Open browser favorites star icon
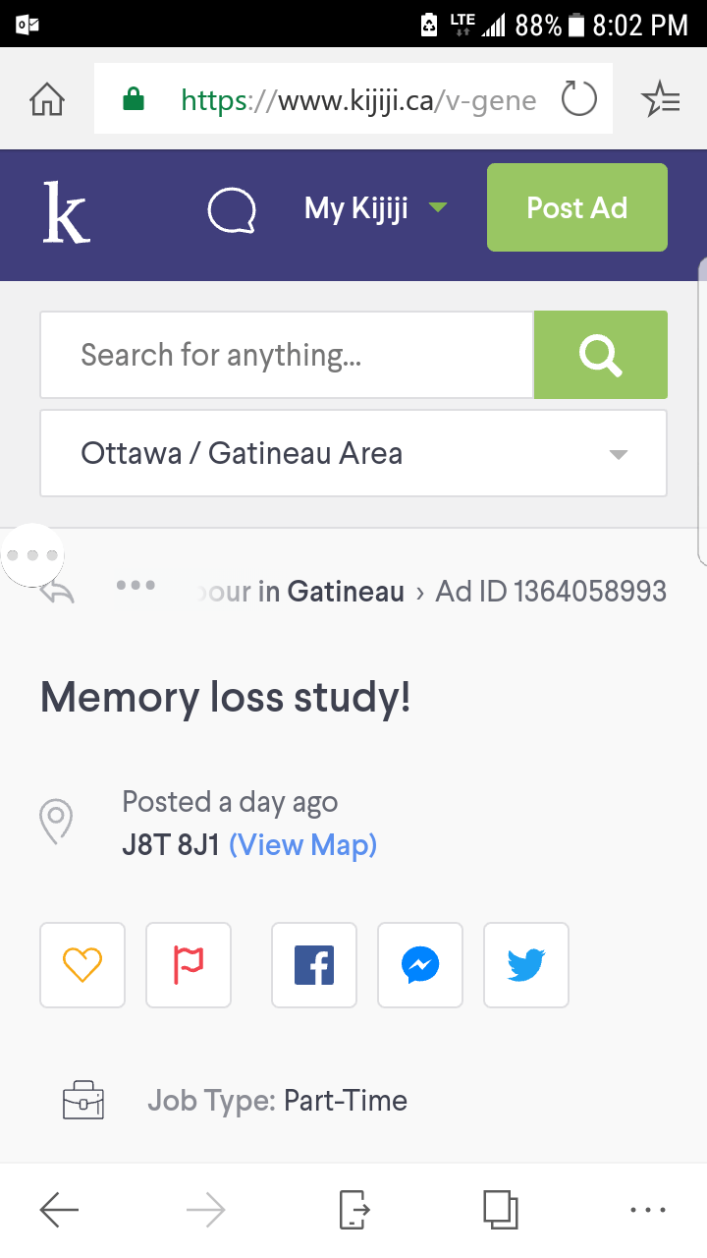Screen dimensions: 707x1258 [x=660, y=99]
